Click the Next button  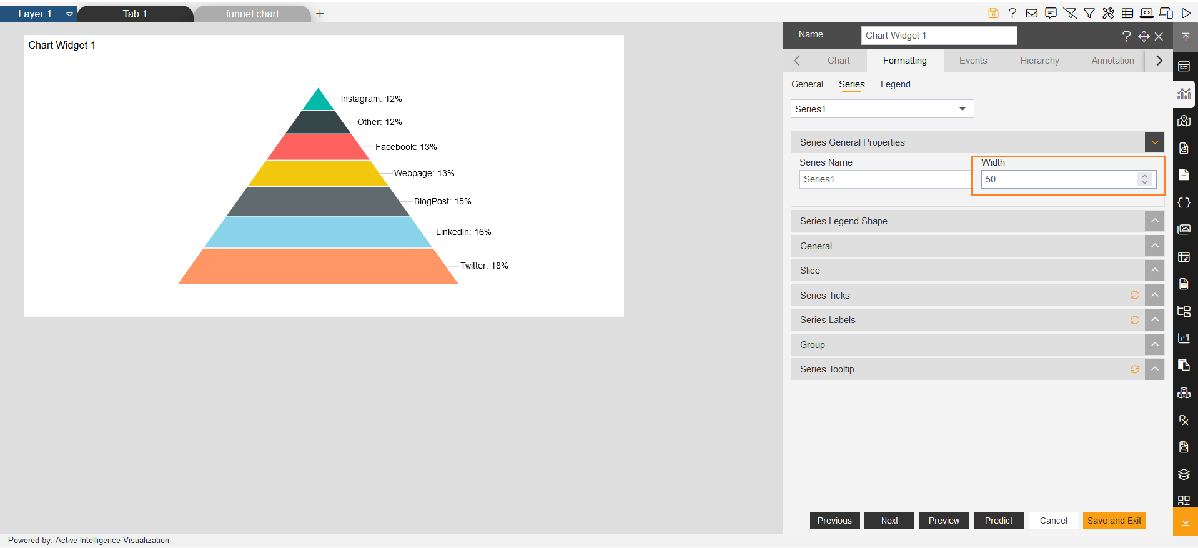click(889, 521)
